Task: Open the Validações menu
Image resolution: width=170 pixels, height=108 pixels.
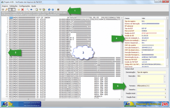Action: (x=13, y=6)
